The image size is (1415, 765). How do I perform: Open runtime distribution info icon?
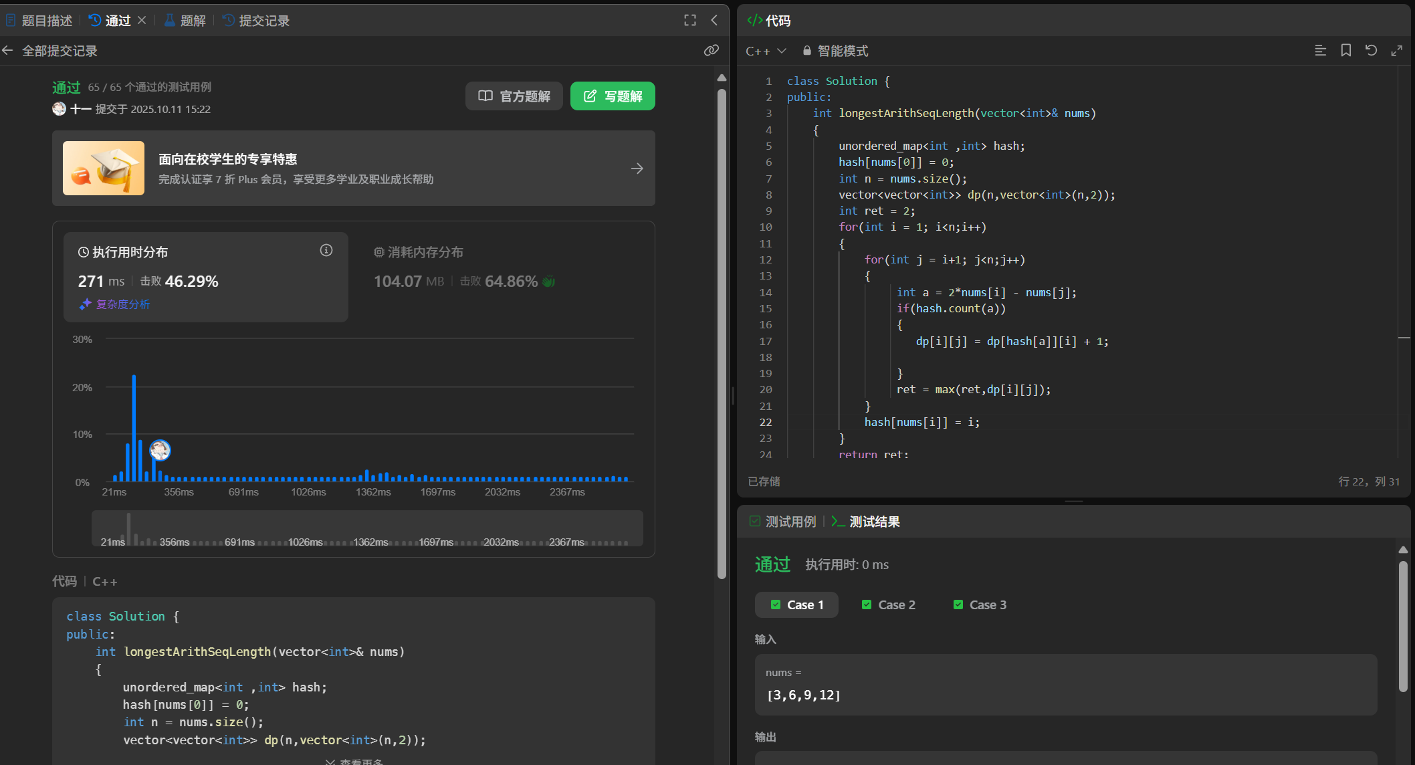click(326, 250)
